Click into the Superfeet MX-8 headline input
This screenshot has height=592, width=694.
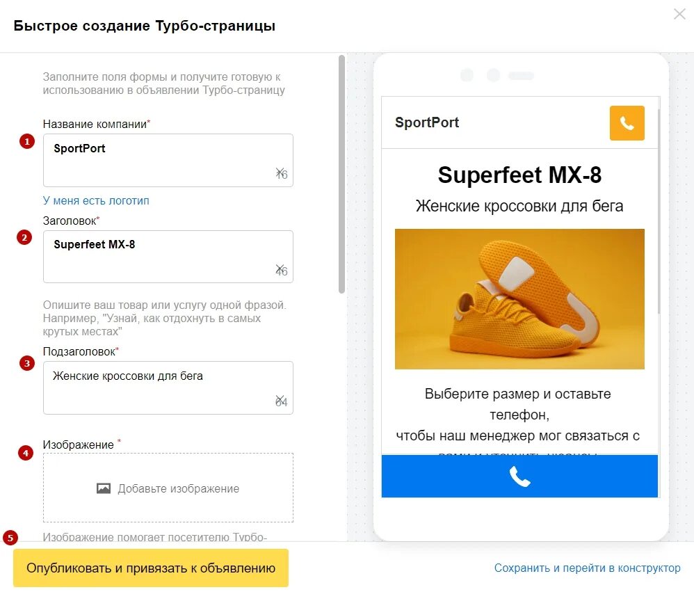pos(160,255)
